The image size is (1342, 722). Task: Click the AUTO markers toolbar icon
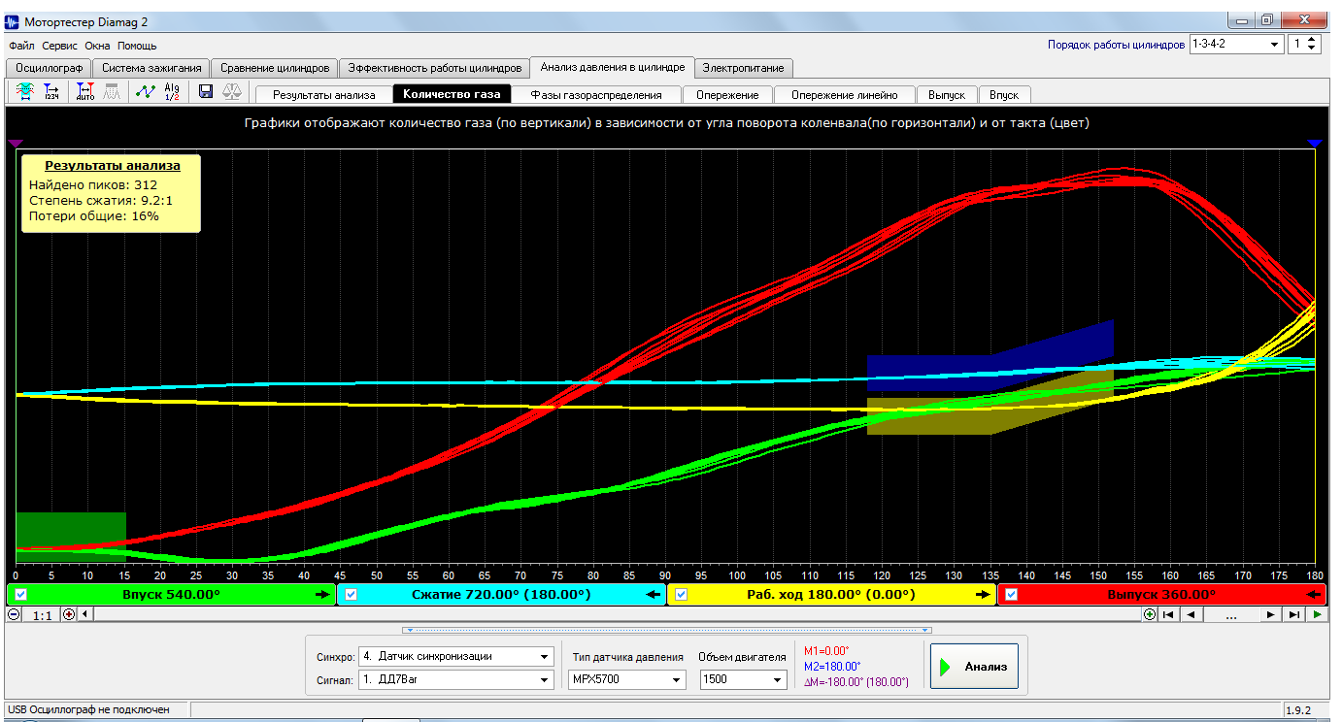tap(85, 91)
